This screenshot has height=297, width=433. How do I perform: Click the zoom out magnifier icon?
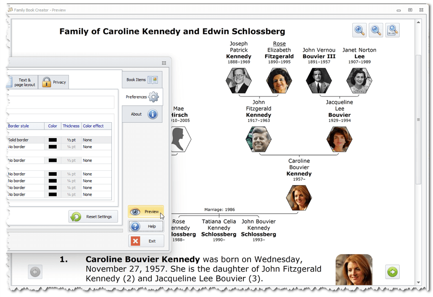[x=376, y=30]
